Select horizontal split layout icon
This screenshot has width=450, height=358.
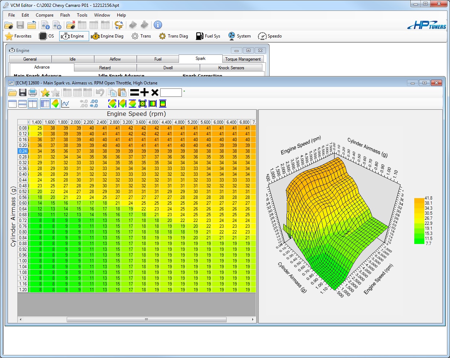coord(22,104)
